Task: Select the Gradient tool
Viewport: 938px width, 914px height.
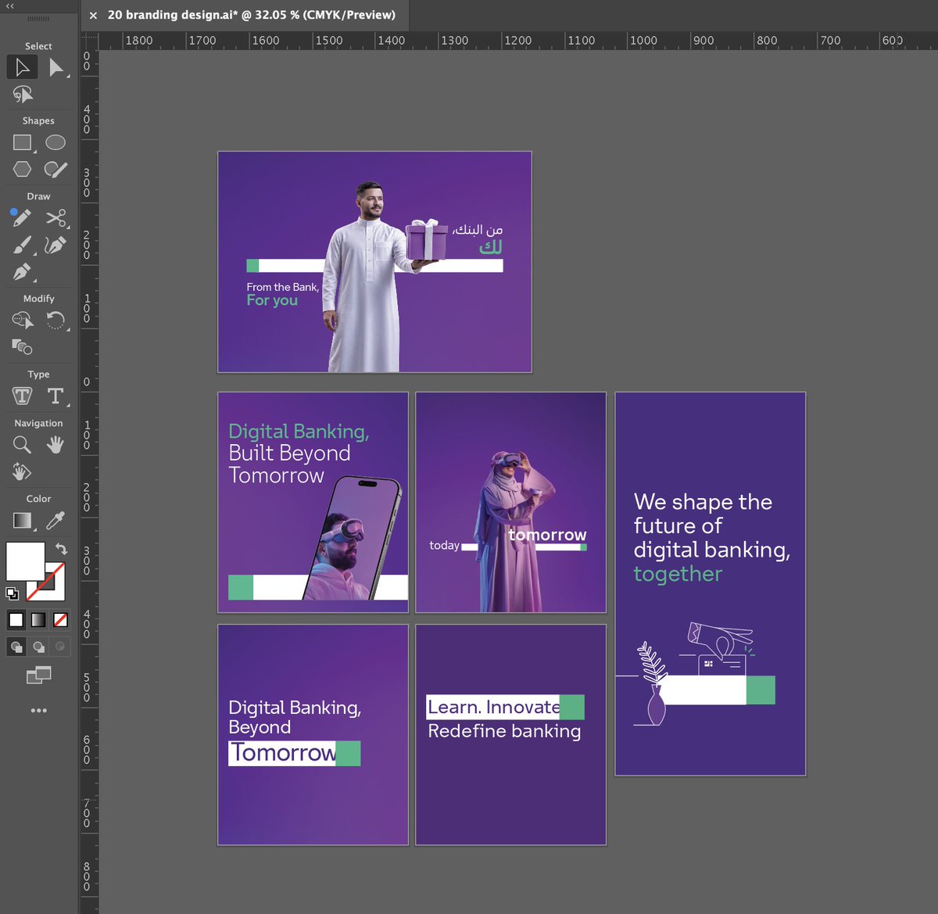Action: pos(23,521)
